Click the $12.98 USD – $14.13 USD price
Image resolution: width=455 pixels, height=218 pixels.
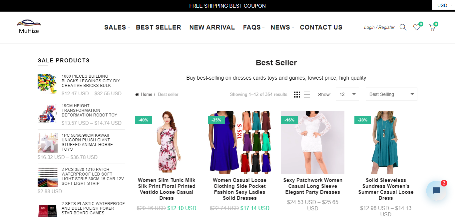pos(386,211)
